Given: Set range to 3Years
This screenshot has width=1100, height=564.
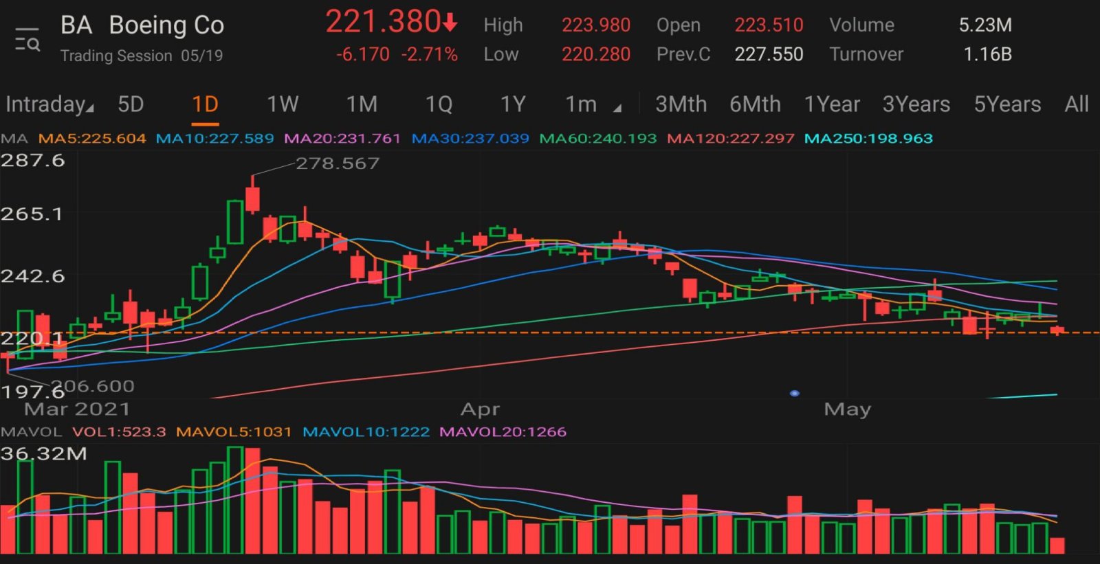Looking at the screenshot, I should 916,104.
